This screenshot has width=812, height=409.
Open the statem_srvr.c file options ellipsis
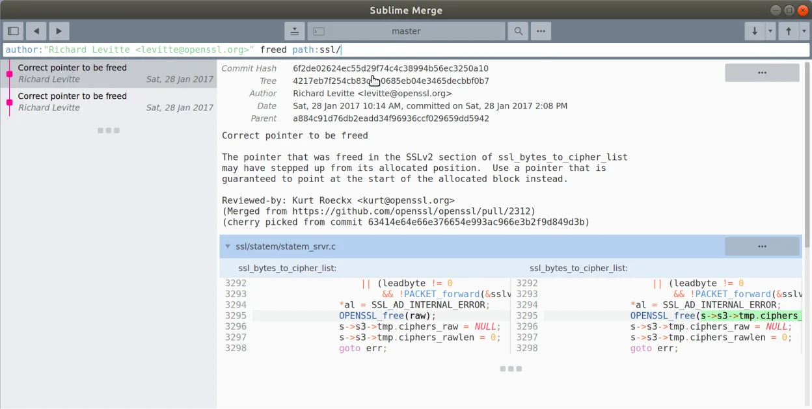point(762,246)
